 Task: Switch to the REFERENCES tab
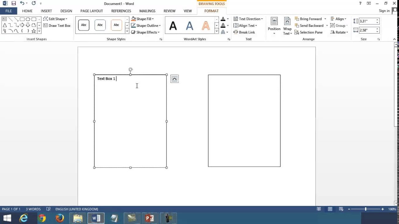point(121,11)
